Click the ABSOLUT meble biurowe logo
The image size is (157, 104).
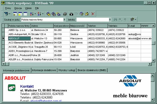click(x=130, y=86)
